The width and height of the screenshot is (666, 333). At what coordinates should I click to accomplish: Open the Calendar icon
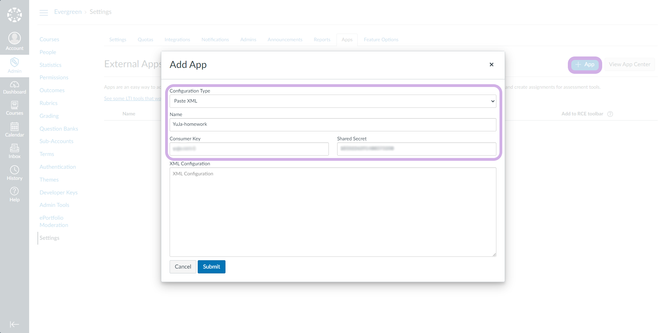tap(15, 127)
